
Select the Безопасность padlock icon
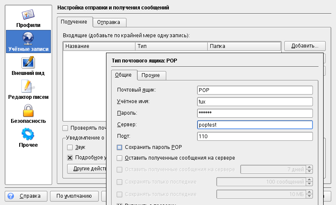pyautogui.click(x=28, y=110)
